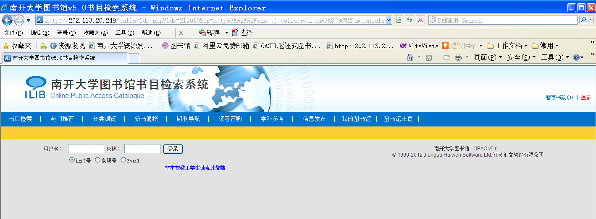Viewport: 596px width, 219px height.
Task: Click the 密码 password input field
Action: (x=142, y=149)
